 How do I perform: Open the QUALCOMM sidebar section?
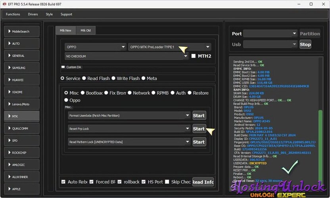click(21, 128)
